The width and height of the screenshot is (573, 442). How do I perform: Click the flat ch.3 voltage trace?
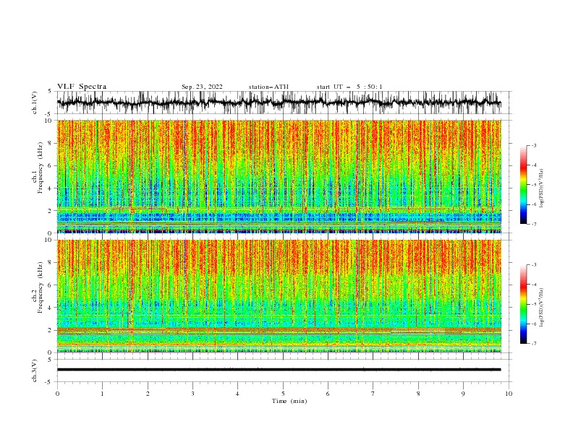(x=279, y=370)
